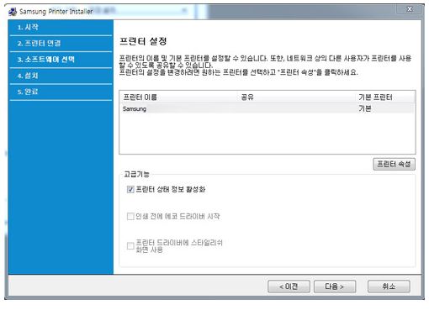Toggle 프린터 드라이버에 스타일리쉬 화면 사용 checkbox
The height and width of the screenshot is (310, 429).
[x=130, y=246]
